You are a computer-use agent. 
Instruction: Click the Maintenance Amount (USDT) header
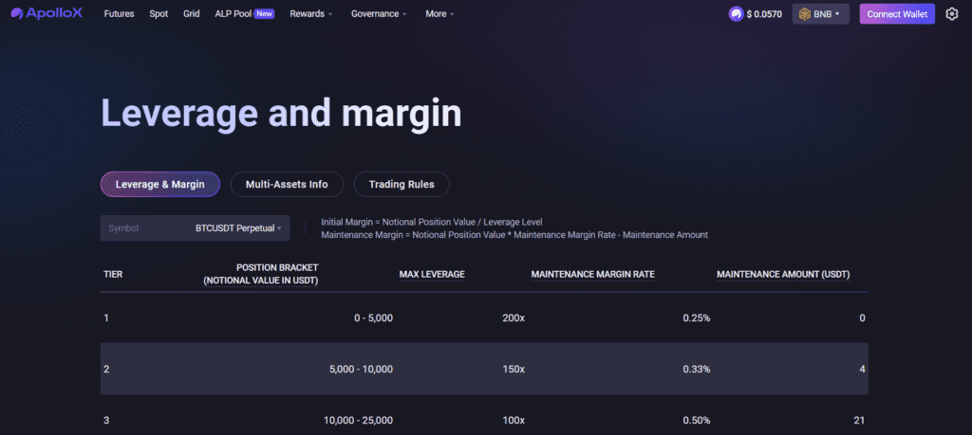click(783, 274)
